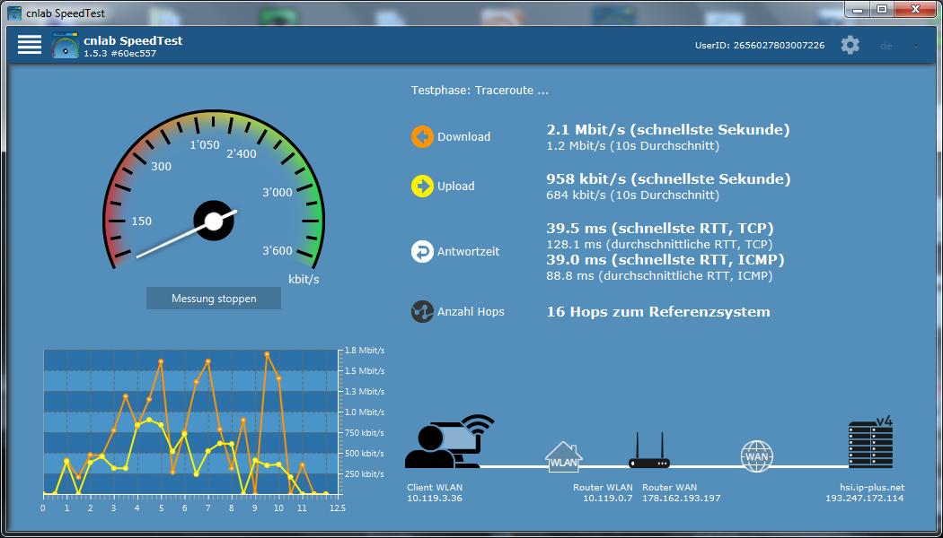Minimize the cnlab SpeedTest window

click(859, 8)
